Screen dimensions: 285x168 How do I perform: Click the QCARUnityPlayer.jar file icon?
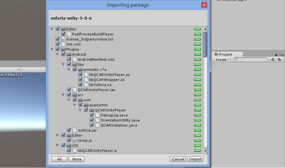[75, 90]
